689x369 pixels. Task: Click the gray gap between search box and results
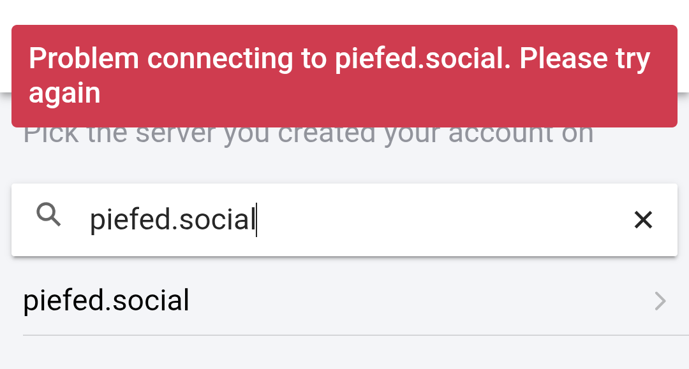point(344,266)
